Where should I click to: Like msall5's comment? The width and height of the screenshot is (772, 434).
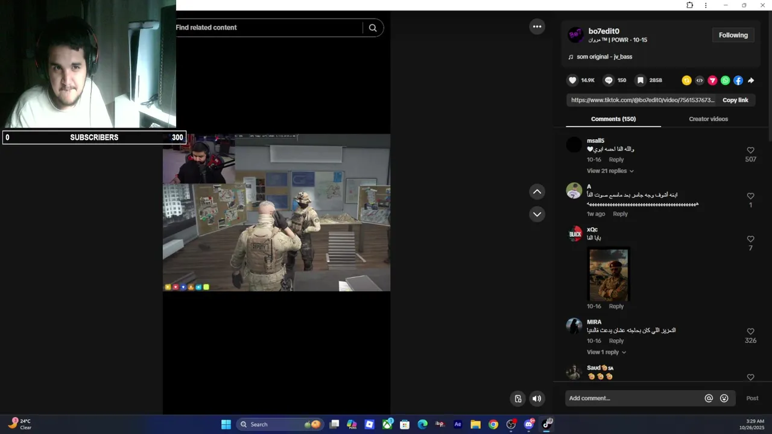click(750, 150)
